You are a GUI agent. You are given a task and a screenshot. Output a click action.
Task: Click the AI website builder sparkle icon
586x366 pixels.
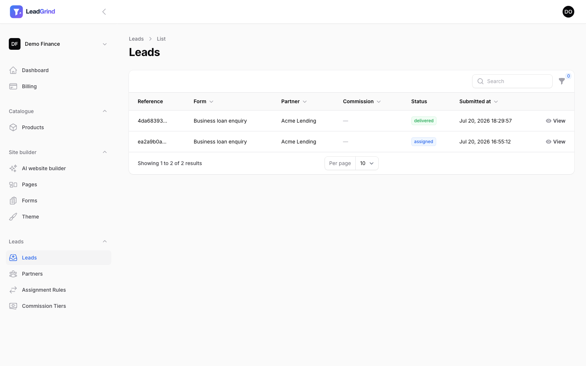[13, 168]
